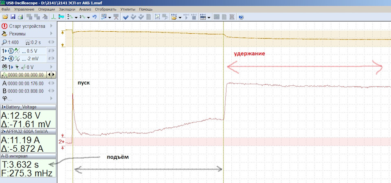Click the blue undo arrow icon
Viewport: 391px width, 183px height.
click(94, 17)
